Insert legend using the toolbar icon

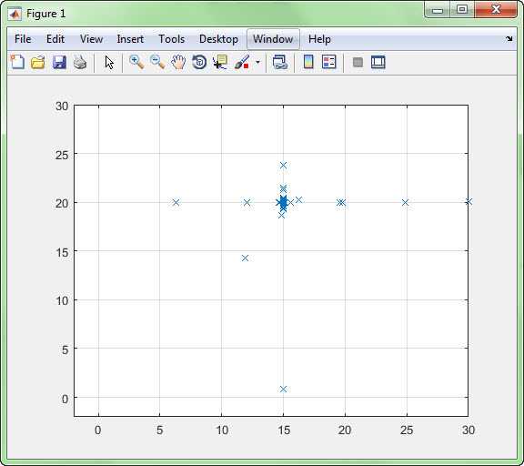tap(328, 62)
